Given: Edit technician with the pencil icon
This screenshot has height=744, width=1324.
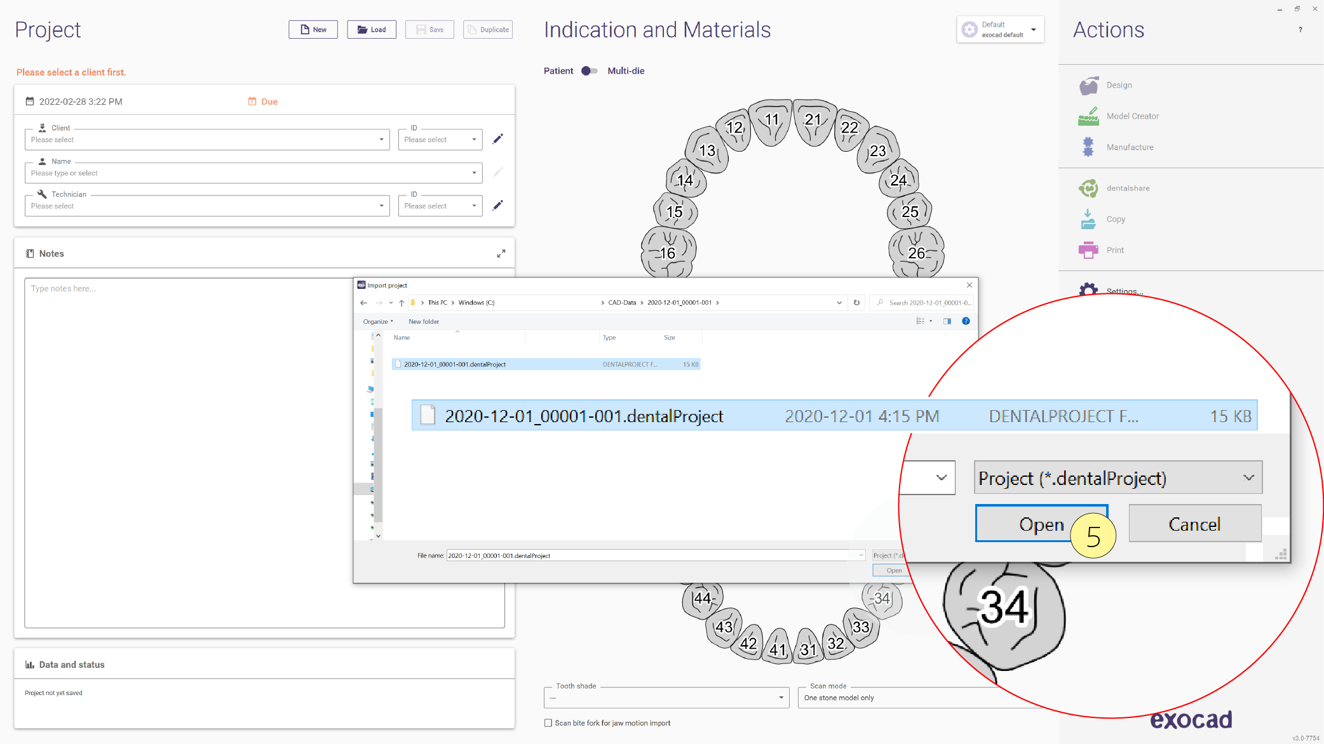Looking at the screenshot, I should click(498, 205).
